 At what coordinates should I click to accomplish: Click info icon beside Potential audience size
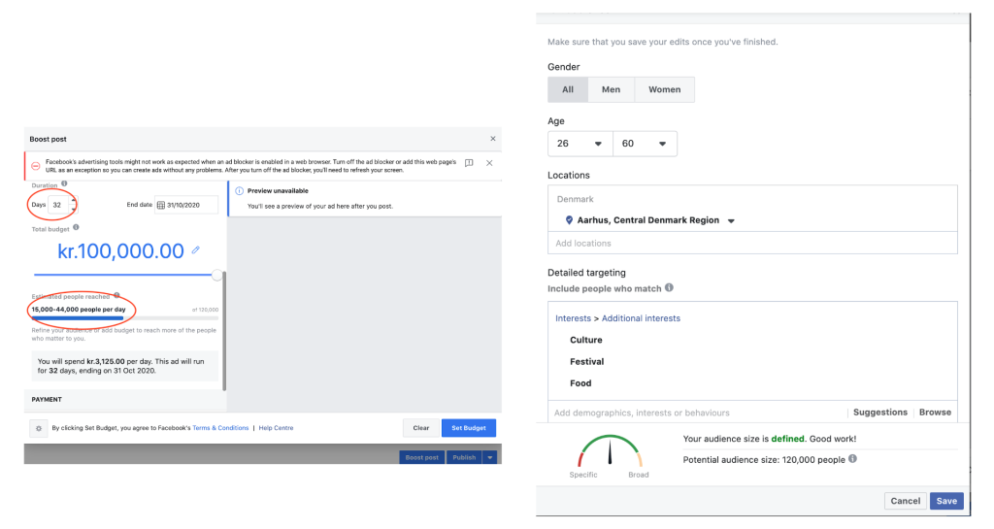tap(852, 458)
